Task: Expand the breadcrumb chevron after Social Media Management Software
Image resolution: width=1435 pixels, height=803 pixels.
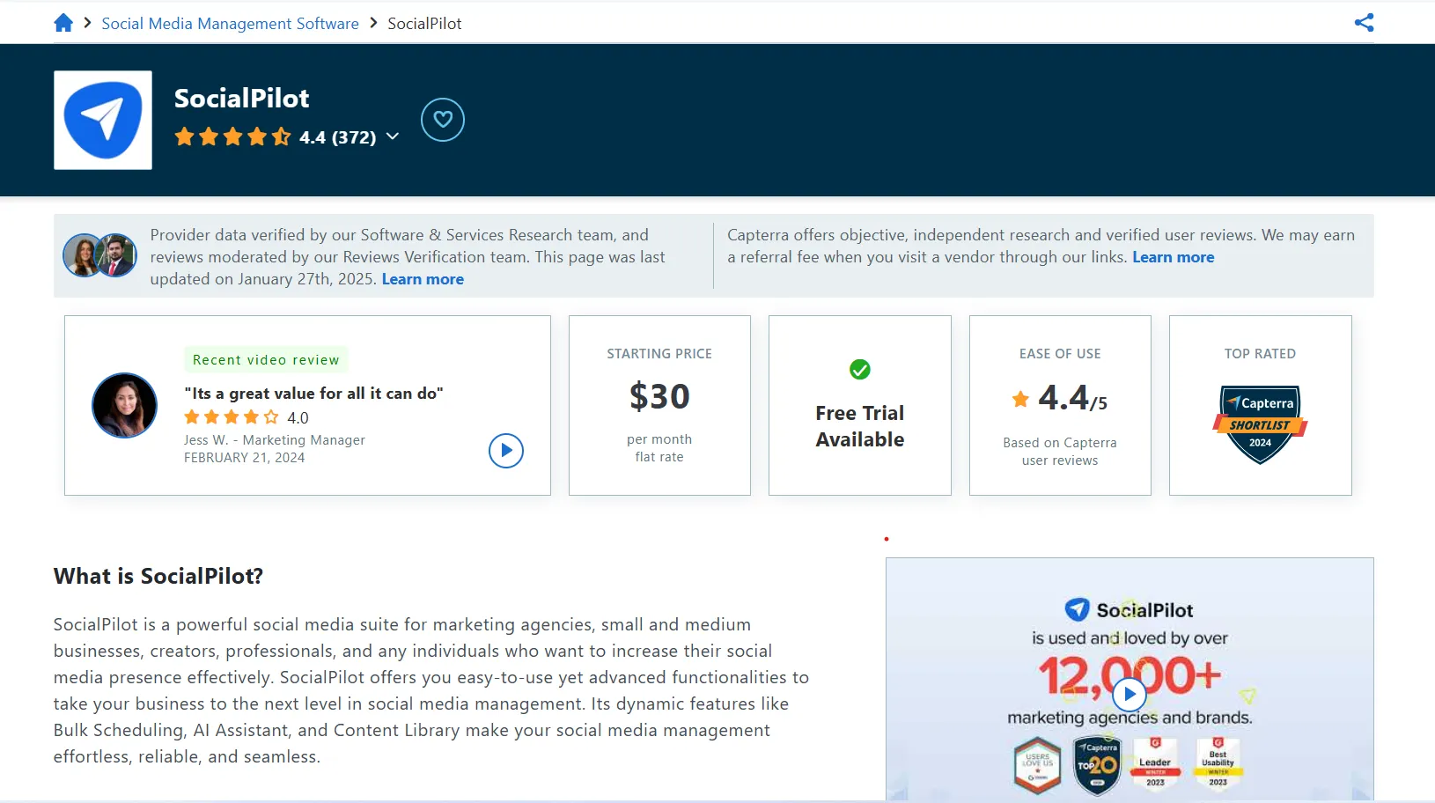Action: click(x=374, y=23)
